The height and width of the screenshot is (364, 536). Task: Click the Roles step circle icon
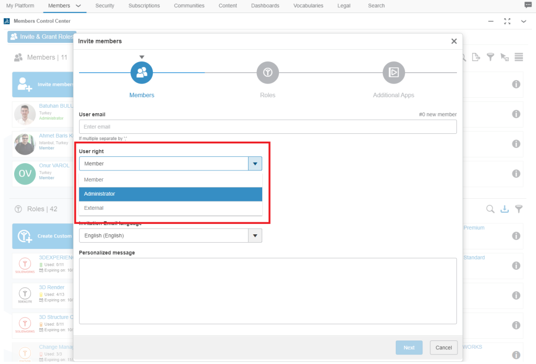tap(267, 73)
